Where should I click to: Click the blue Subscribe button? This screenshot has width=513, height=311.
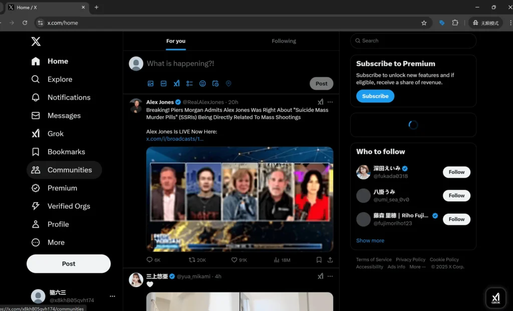coord(375,96)
